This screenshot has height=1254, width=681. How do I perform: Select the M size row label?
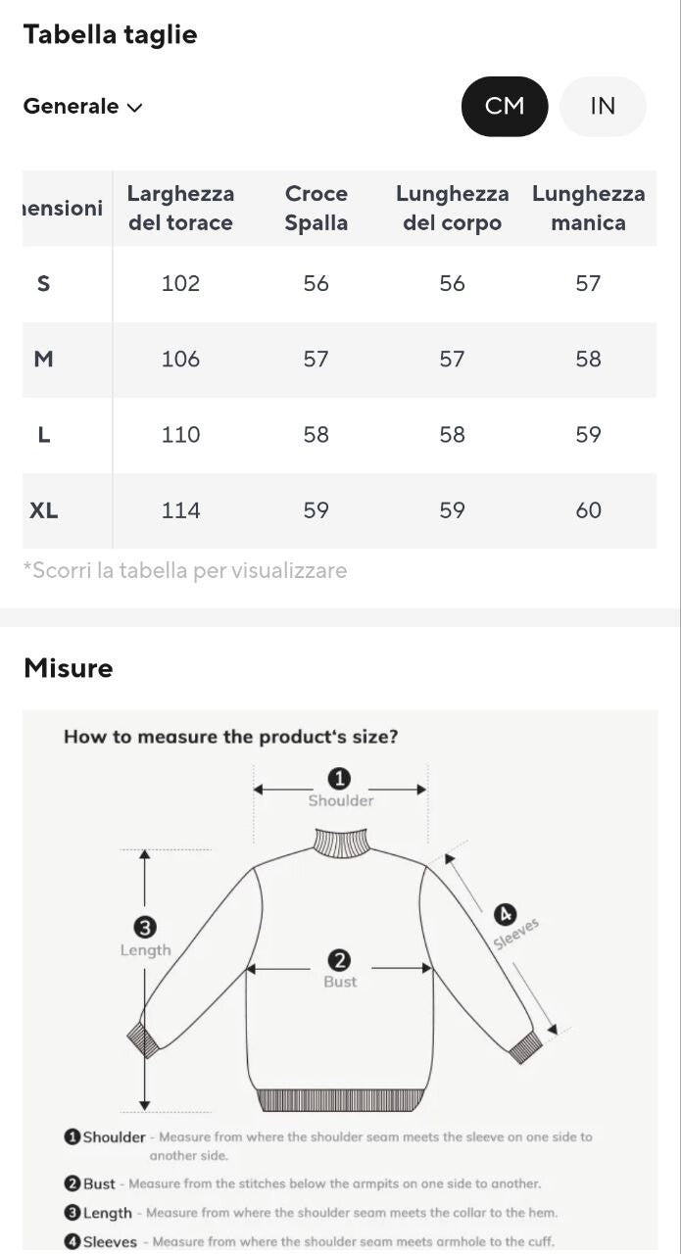[43, 360]
